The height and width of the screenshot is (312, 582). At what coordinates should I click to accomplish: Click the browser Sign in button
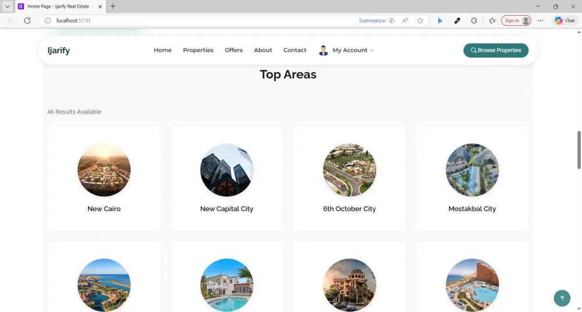[516, 21]
